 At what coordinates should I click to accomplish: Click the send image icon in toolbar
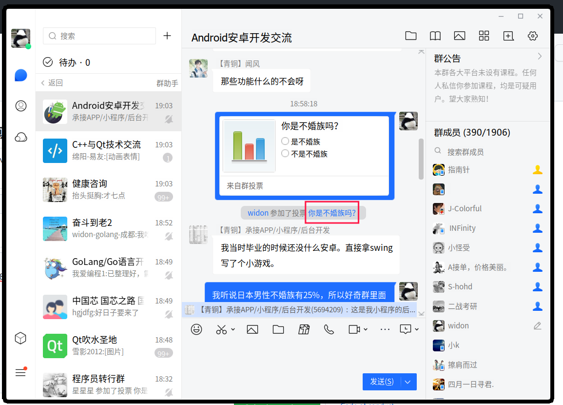pos(252,329)
